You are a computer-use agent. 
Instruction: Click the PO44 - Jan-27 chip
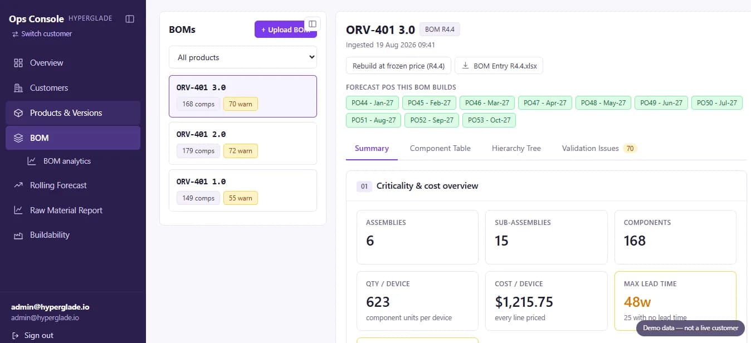(373, 103)
